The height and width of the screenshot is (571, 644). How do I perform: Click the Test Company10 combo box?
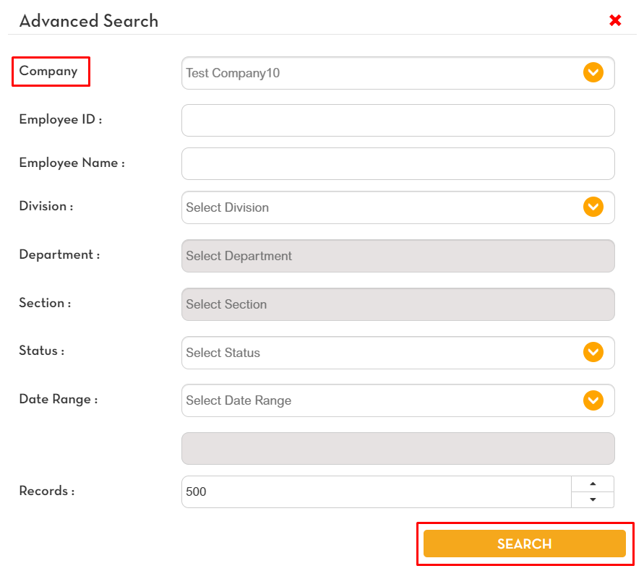(398, 73)
